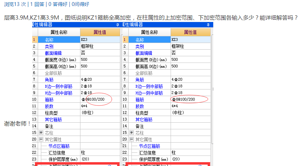Click the 浏览13 次 view count

tap(15, 4)
